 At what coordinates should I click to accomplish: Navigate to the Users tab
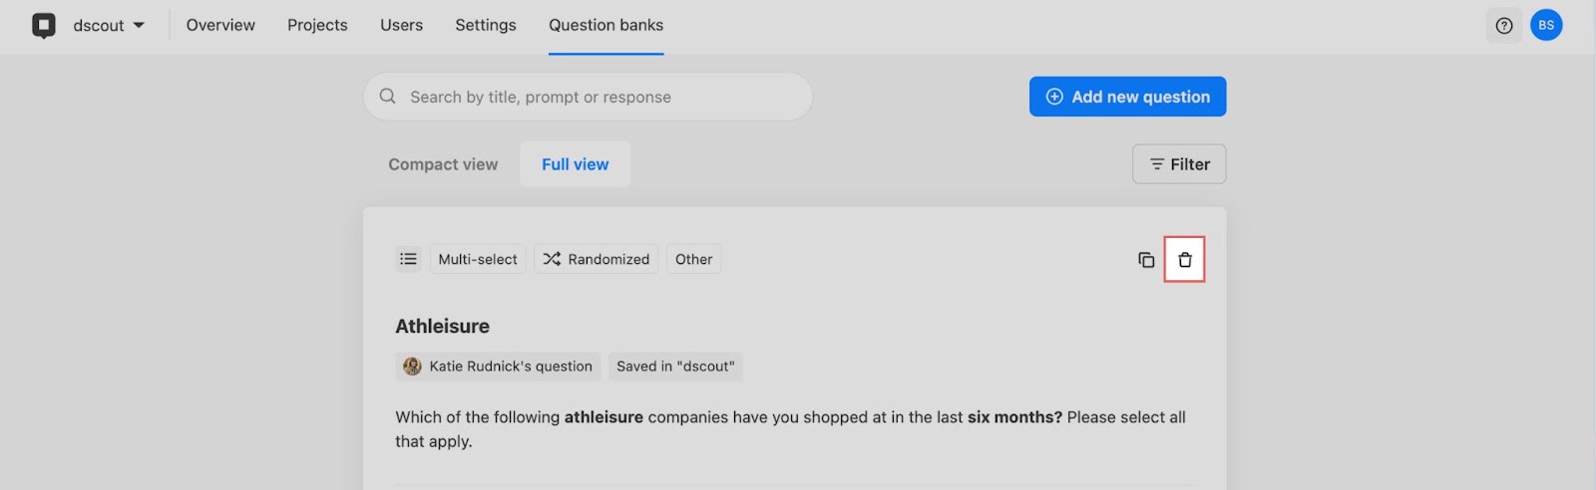coord(401,25)
